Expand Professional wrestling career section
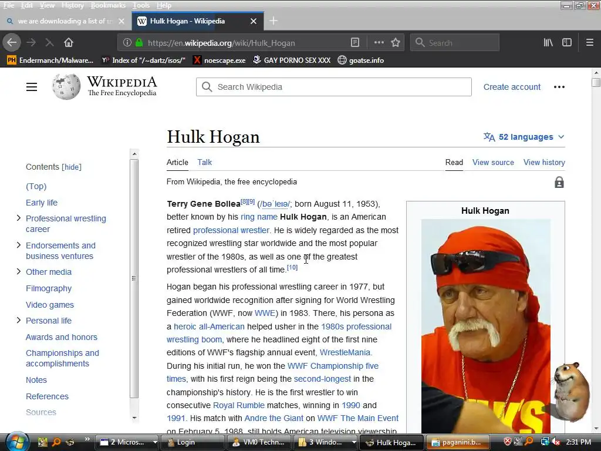This screenshot has width=601, height=451. pos(18,218)
